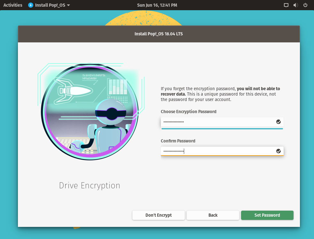Open the clock showing Sun Jun 16, 12:41 PM
Image resolution: width=314 pixels, height=239 pixels.
click(157, 5)
